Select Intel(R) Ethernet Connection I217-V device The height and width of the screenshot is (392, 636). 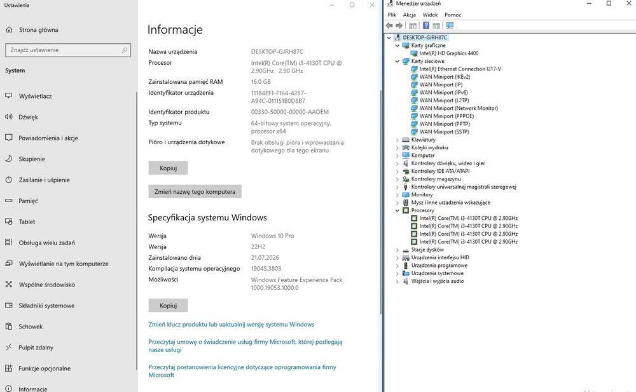[x=460, y=69]
